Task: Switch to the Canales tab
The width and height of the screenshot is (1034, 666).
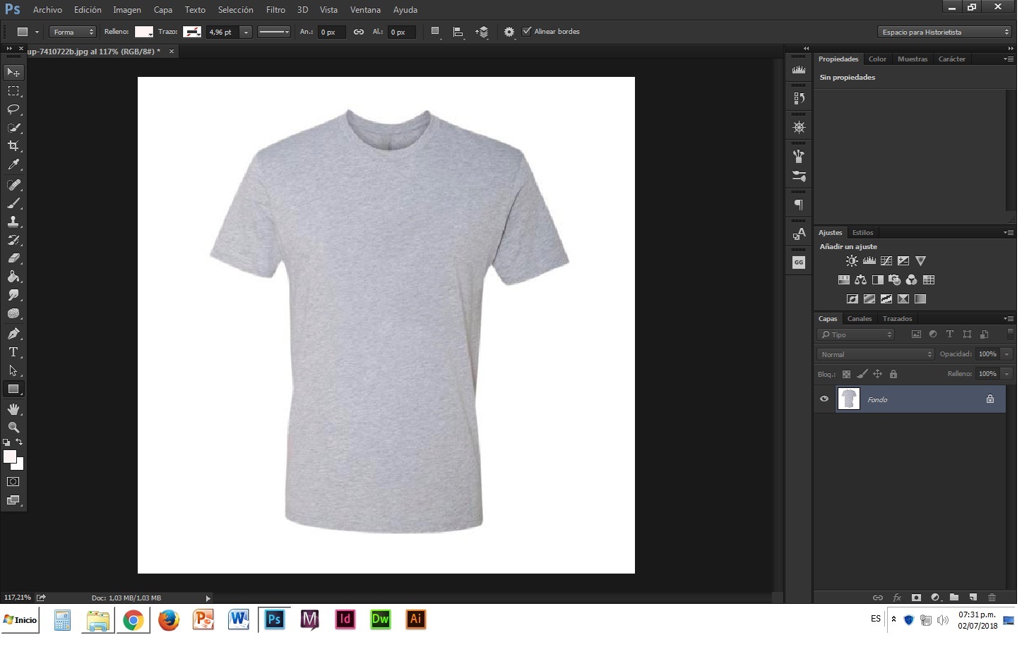Action: tap(860, 319)
